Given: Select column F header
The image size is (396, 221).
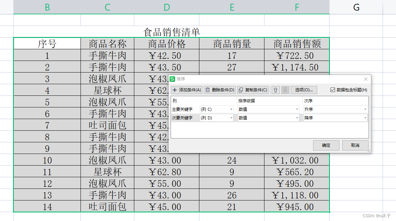Looking at the screenshot, I should 297,7.
